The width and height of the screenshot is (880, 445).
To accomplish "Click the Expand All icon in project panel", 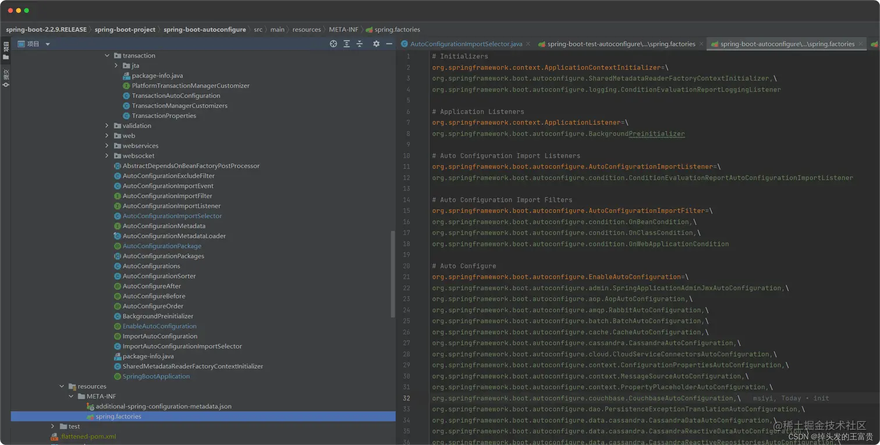I will coord(346,44).
